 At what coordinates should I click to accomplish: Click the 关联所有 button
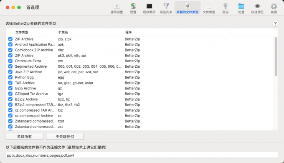tap(25, 137)
